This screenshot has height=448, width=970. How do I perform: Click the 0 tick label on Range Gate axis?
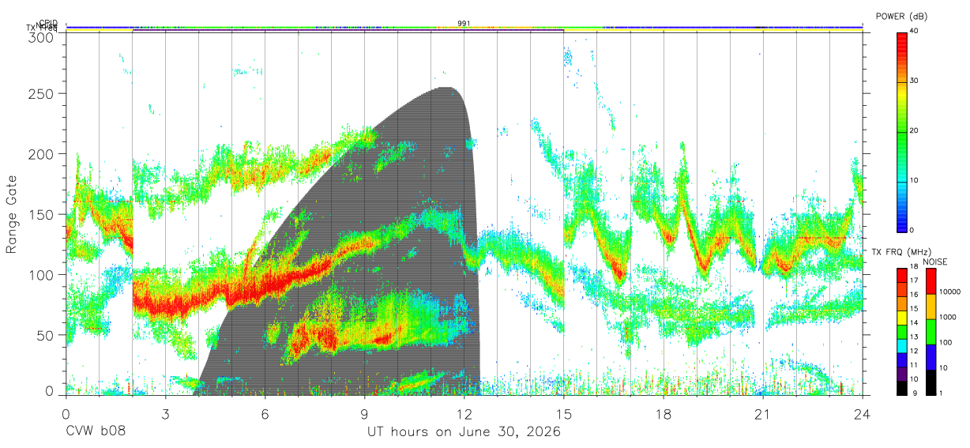(51, 391)
